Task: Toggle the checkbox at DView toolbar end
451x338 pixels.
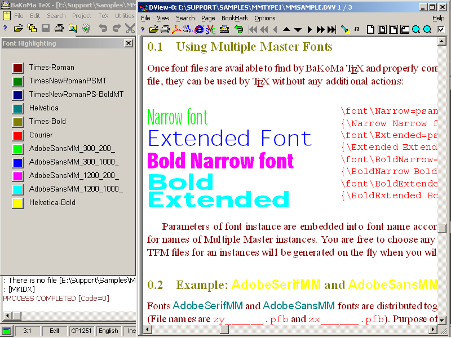Action: 441,29
